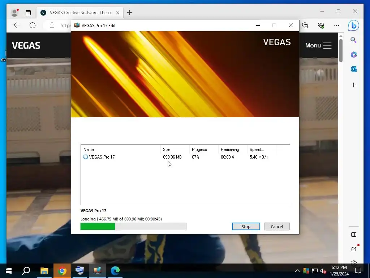Add an app to the Edge sidebar
This screenshot has height=278, width=370.
click(353, 85)
